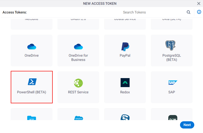Click the Next button

(187, 125)
